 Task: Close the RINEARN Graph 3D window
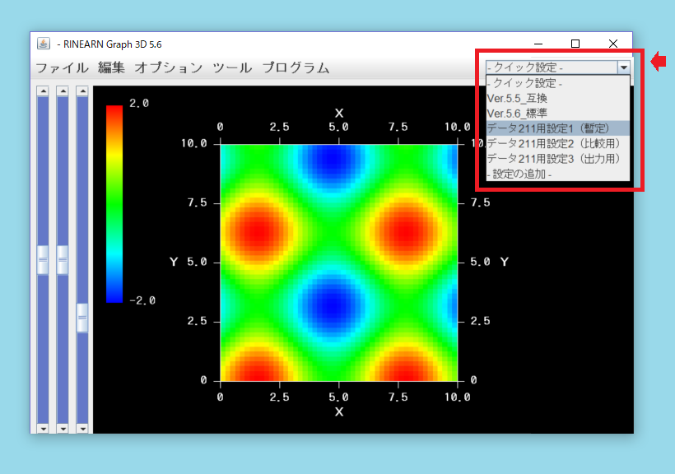pyautogui.click(x=613, y=44)
